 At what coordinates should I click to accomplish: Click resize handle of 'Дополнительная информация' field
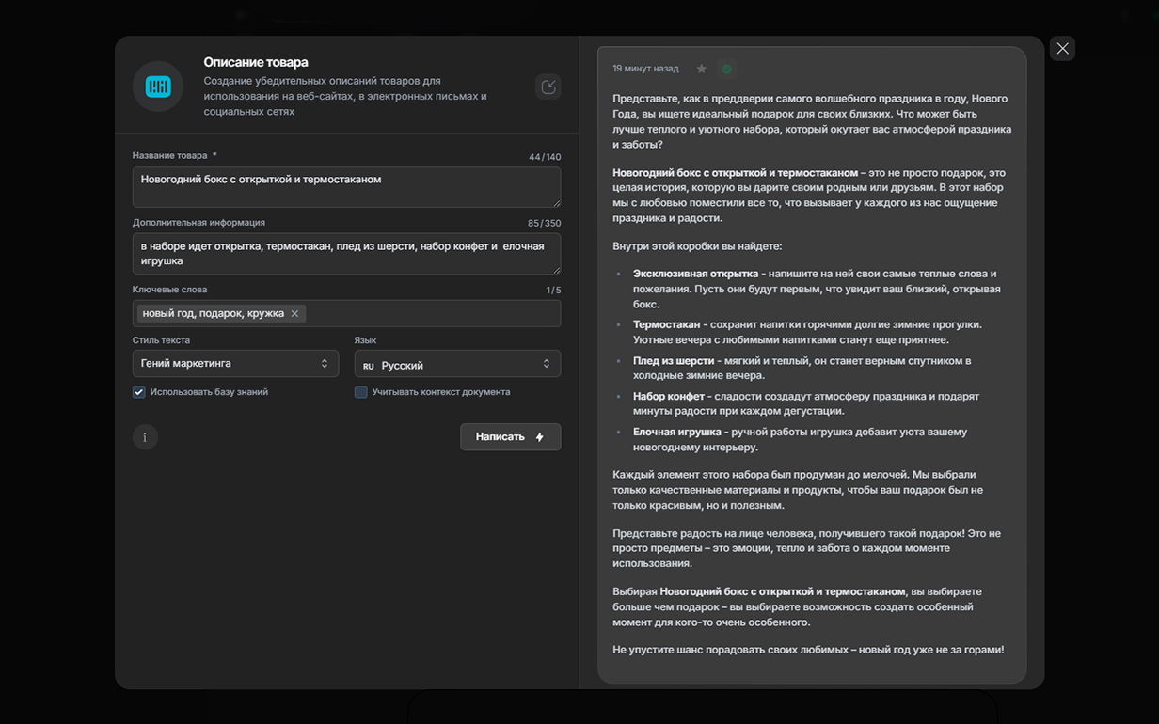point(556,269)
